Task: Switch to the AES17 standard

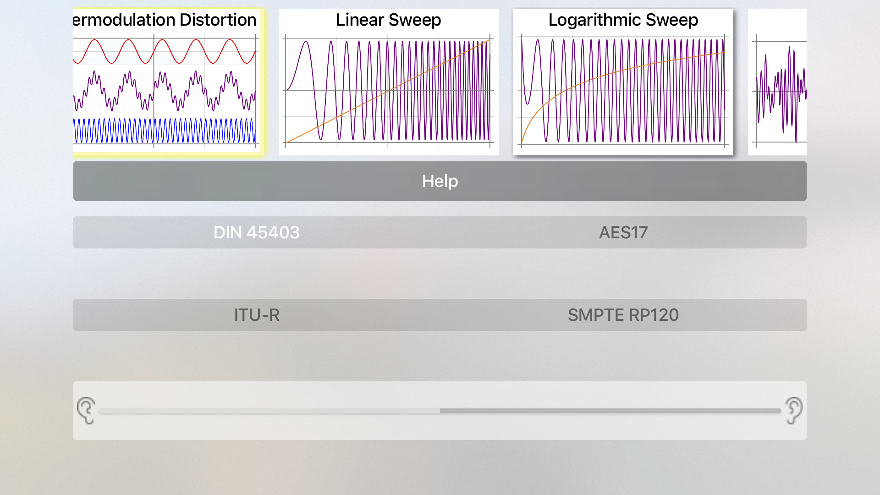Action: [623, 232]
